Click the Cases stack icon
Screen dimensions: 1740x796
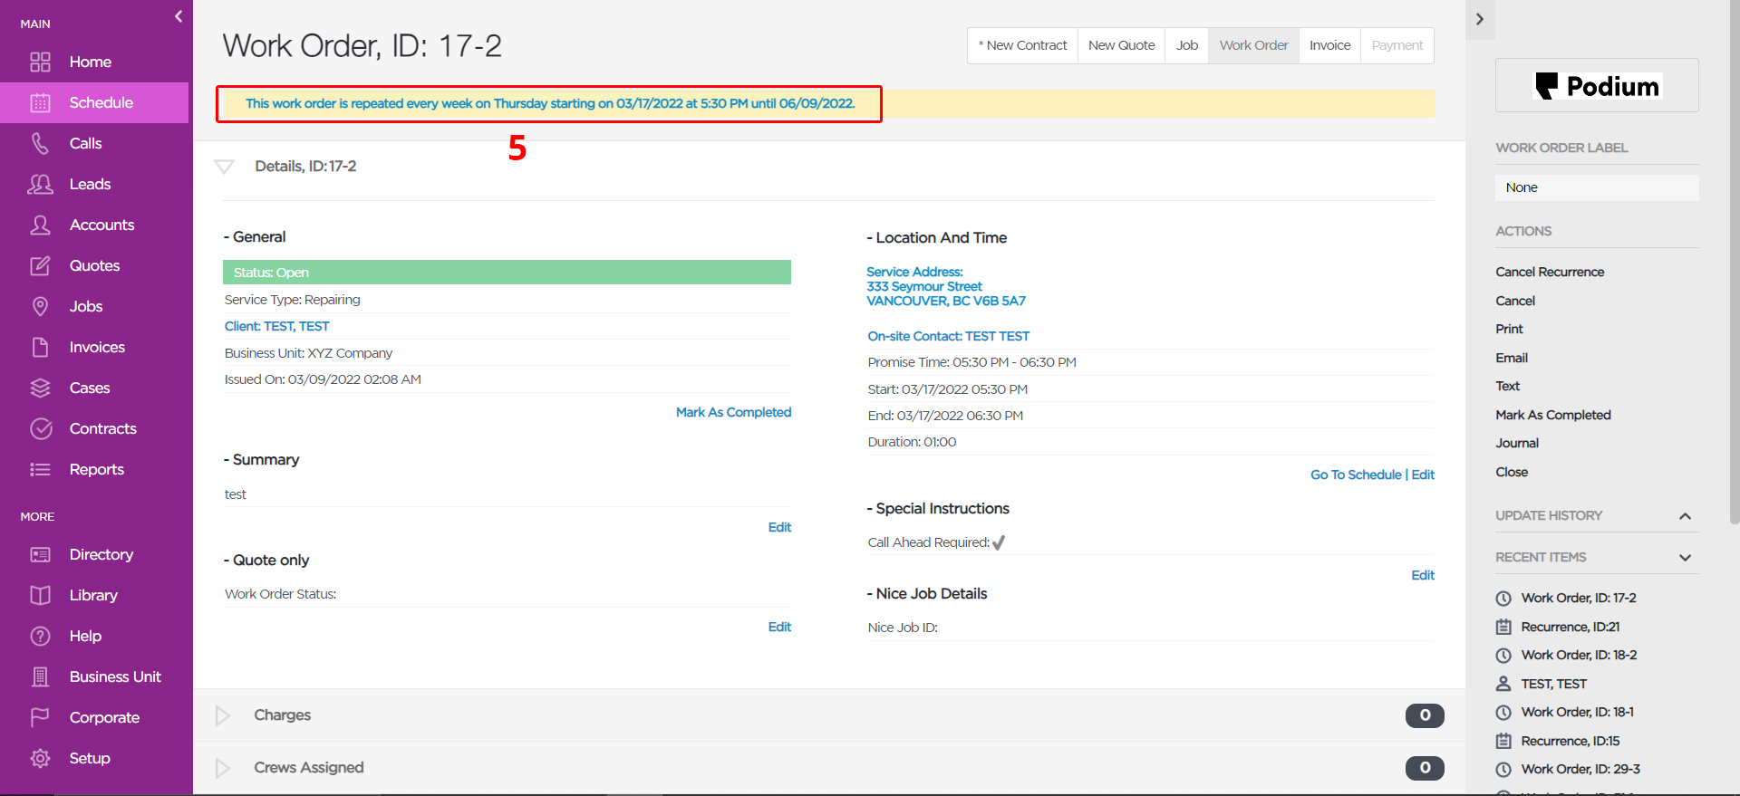coord(40,388)
